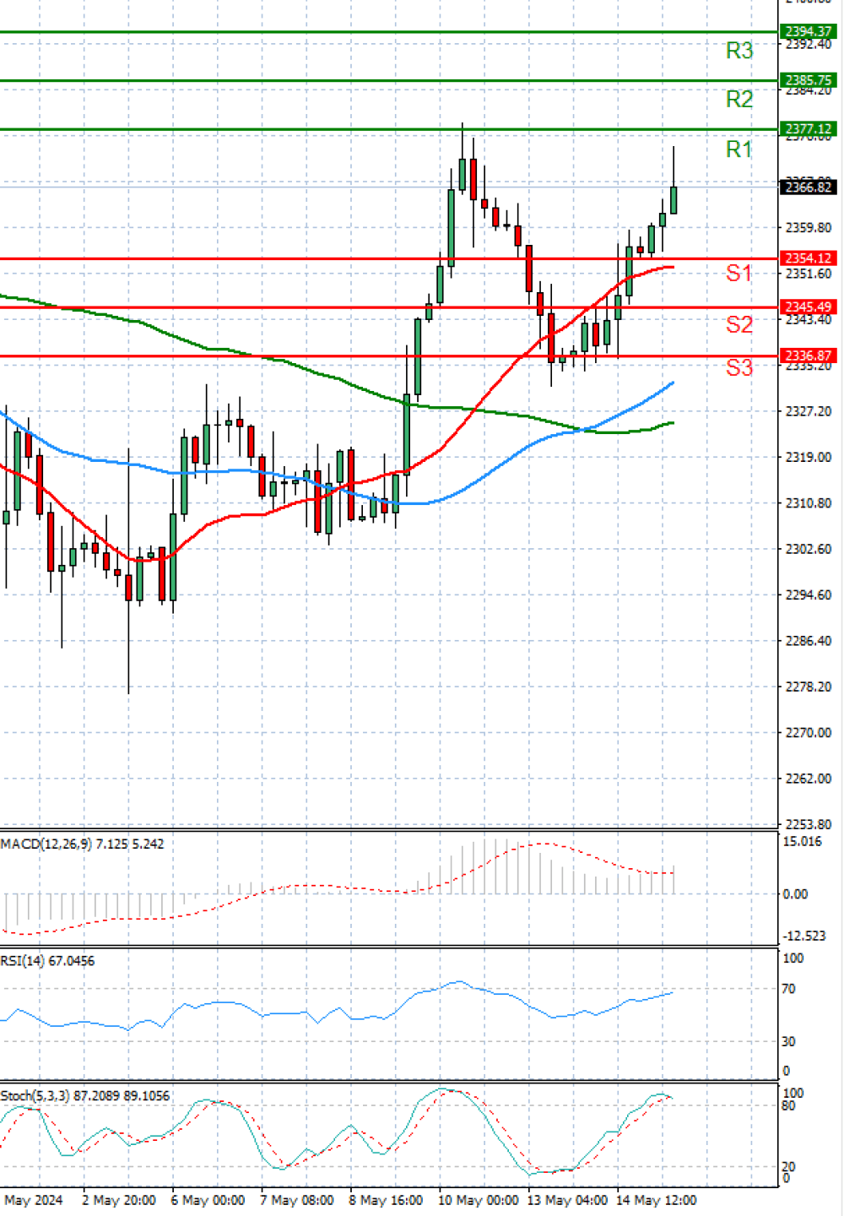Click the 2302.60 price axis label
Image resolution: width=844 pixels, height=1216 pixels.
tap(808, 549)
